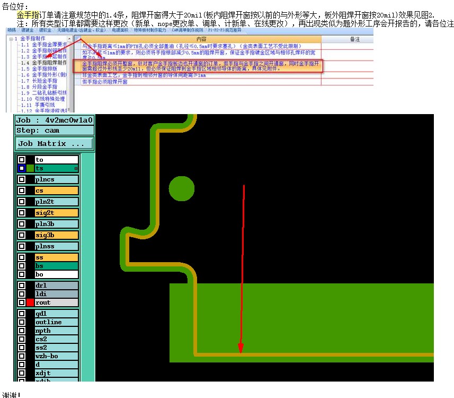
Task: Open the 特殊板材制作能力 tab
Action: click(150, 30)
